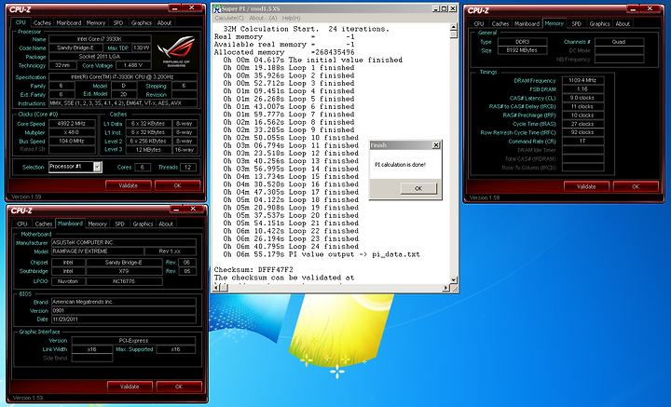Click the Multiplier value x 48.0
This screenshot has height=407, width=671.
point(72,132)
